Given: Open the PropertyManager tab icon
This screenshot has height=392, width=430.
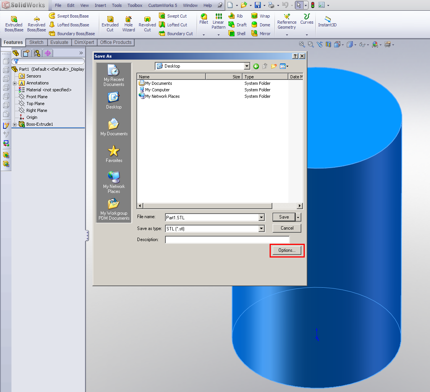Looking at the screenshot, I should (x=26, y=53).
